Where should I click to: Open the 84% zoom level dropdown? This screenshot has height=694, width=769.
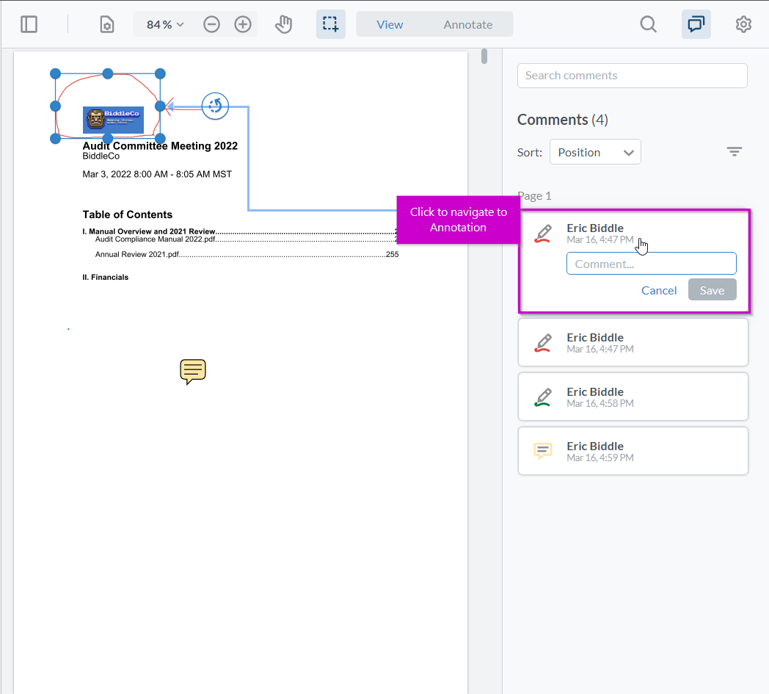(x=165, y=24)
